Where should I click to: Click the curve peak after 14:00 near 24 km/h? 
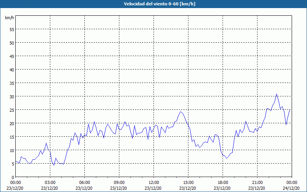click(x=180, y=112)
